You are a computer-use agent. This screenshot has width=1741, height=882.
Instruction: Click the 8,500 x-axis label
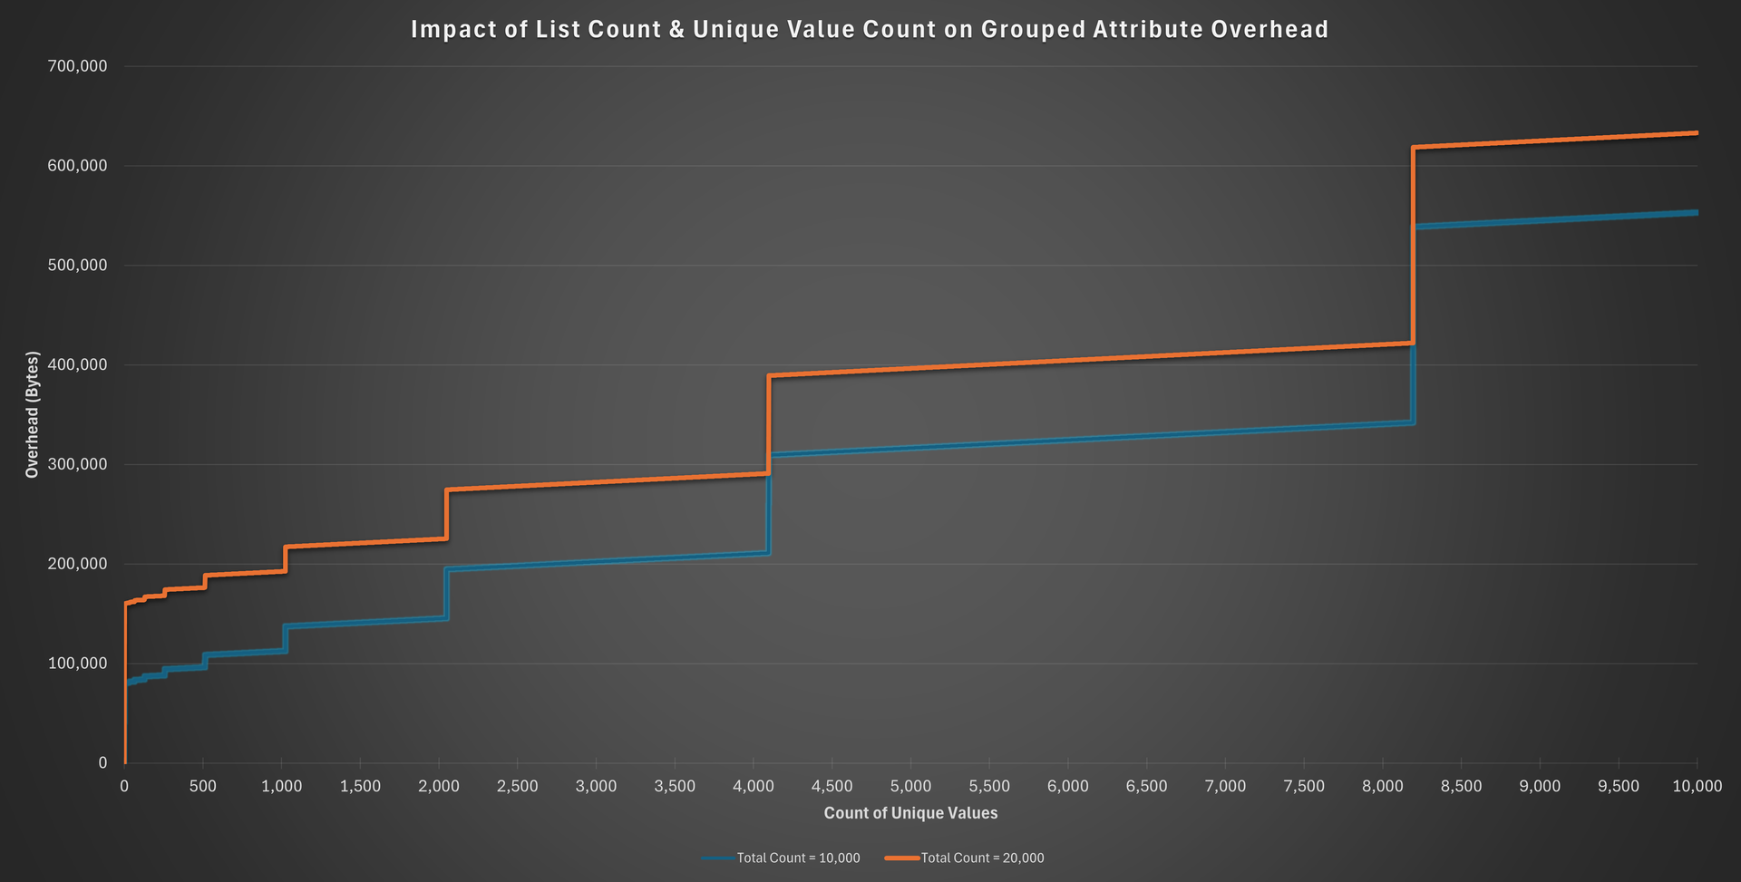pos(1462,786)
